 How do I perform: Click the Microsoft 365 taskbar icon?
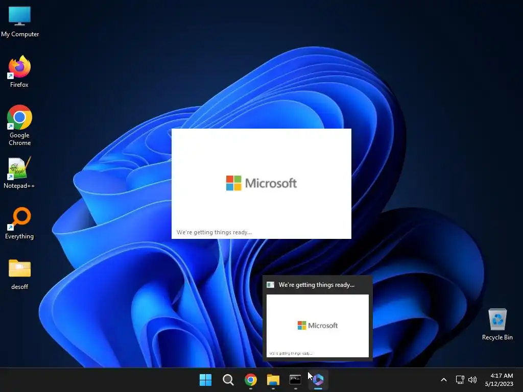pos(318,380)
